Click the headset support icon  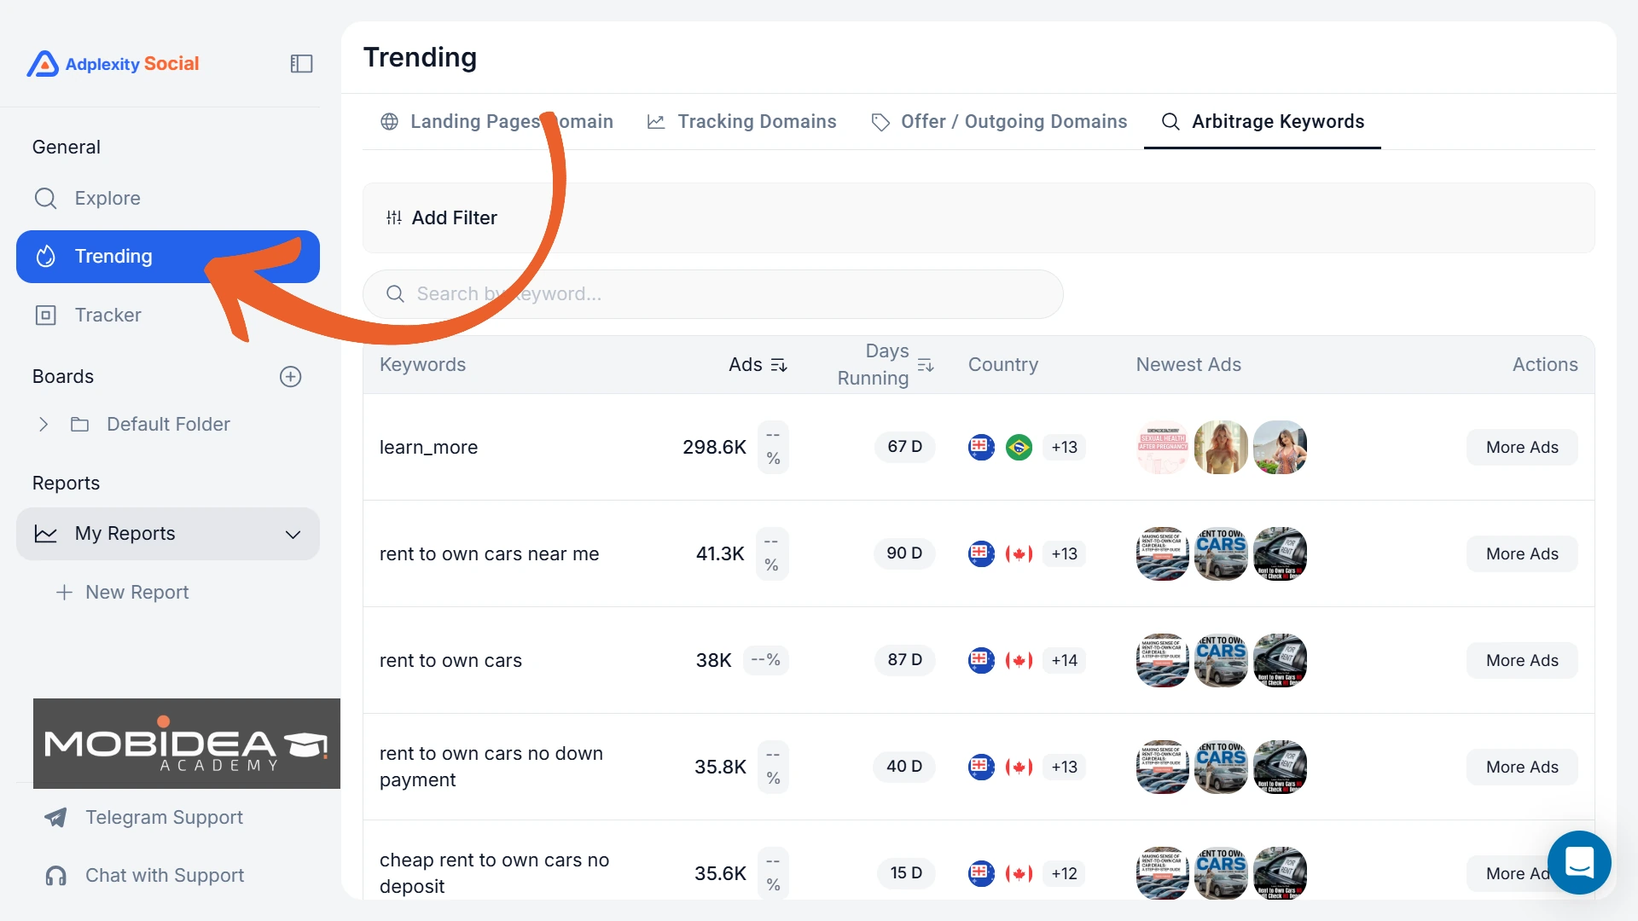click(x=55, y=875)
